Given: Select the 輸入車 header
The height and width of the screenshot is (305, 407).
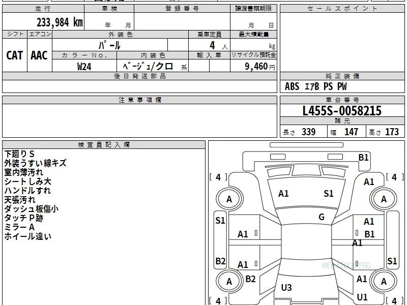Looking at the screenshot, I should pos(209,55).
